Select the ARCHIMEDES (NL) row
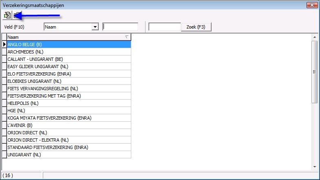Viewport: 320px width, 180px height. tap(69, 52)
